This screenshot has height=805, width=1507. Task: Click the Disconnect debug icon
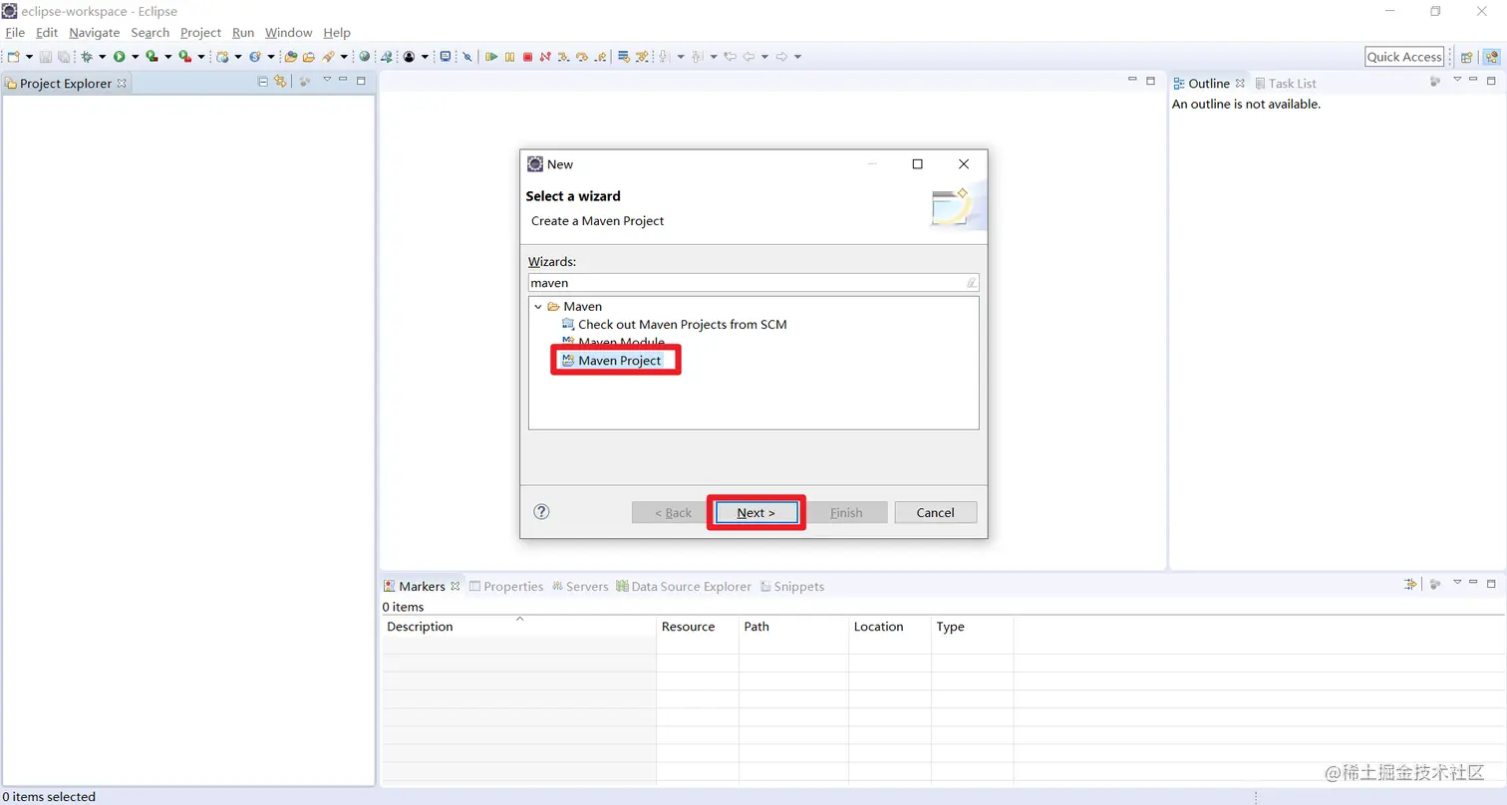tap(545, 57)
